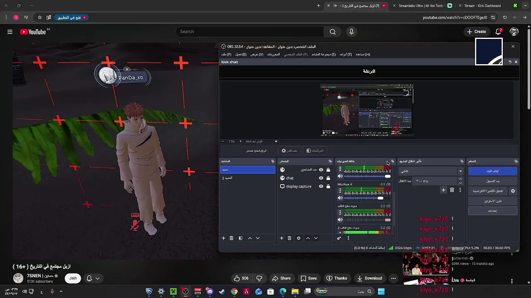The height and width of the screenshot is (298, 531).
Task: Add a scene transition with plus
Action: 443,190
